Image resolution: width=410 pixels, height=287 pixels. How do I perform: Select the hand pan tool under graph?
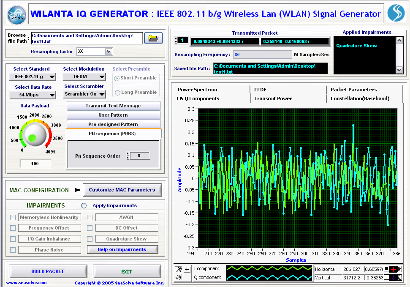[179, 277]
